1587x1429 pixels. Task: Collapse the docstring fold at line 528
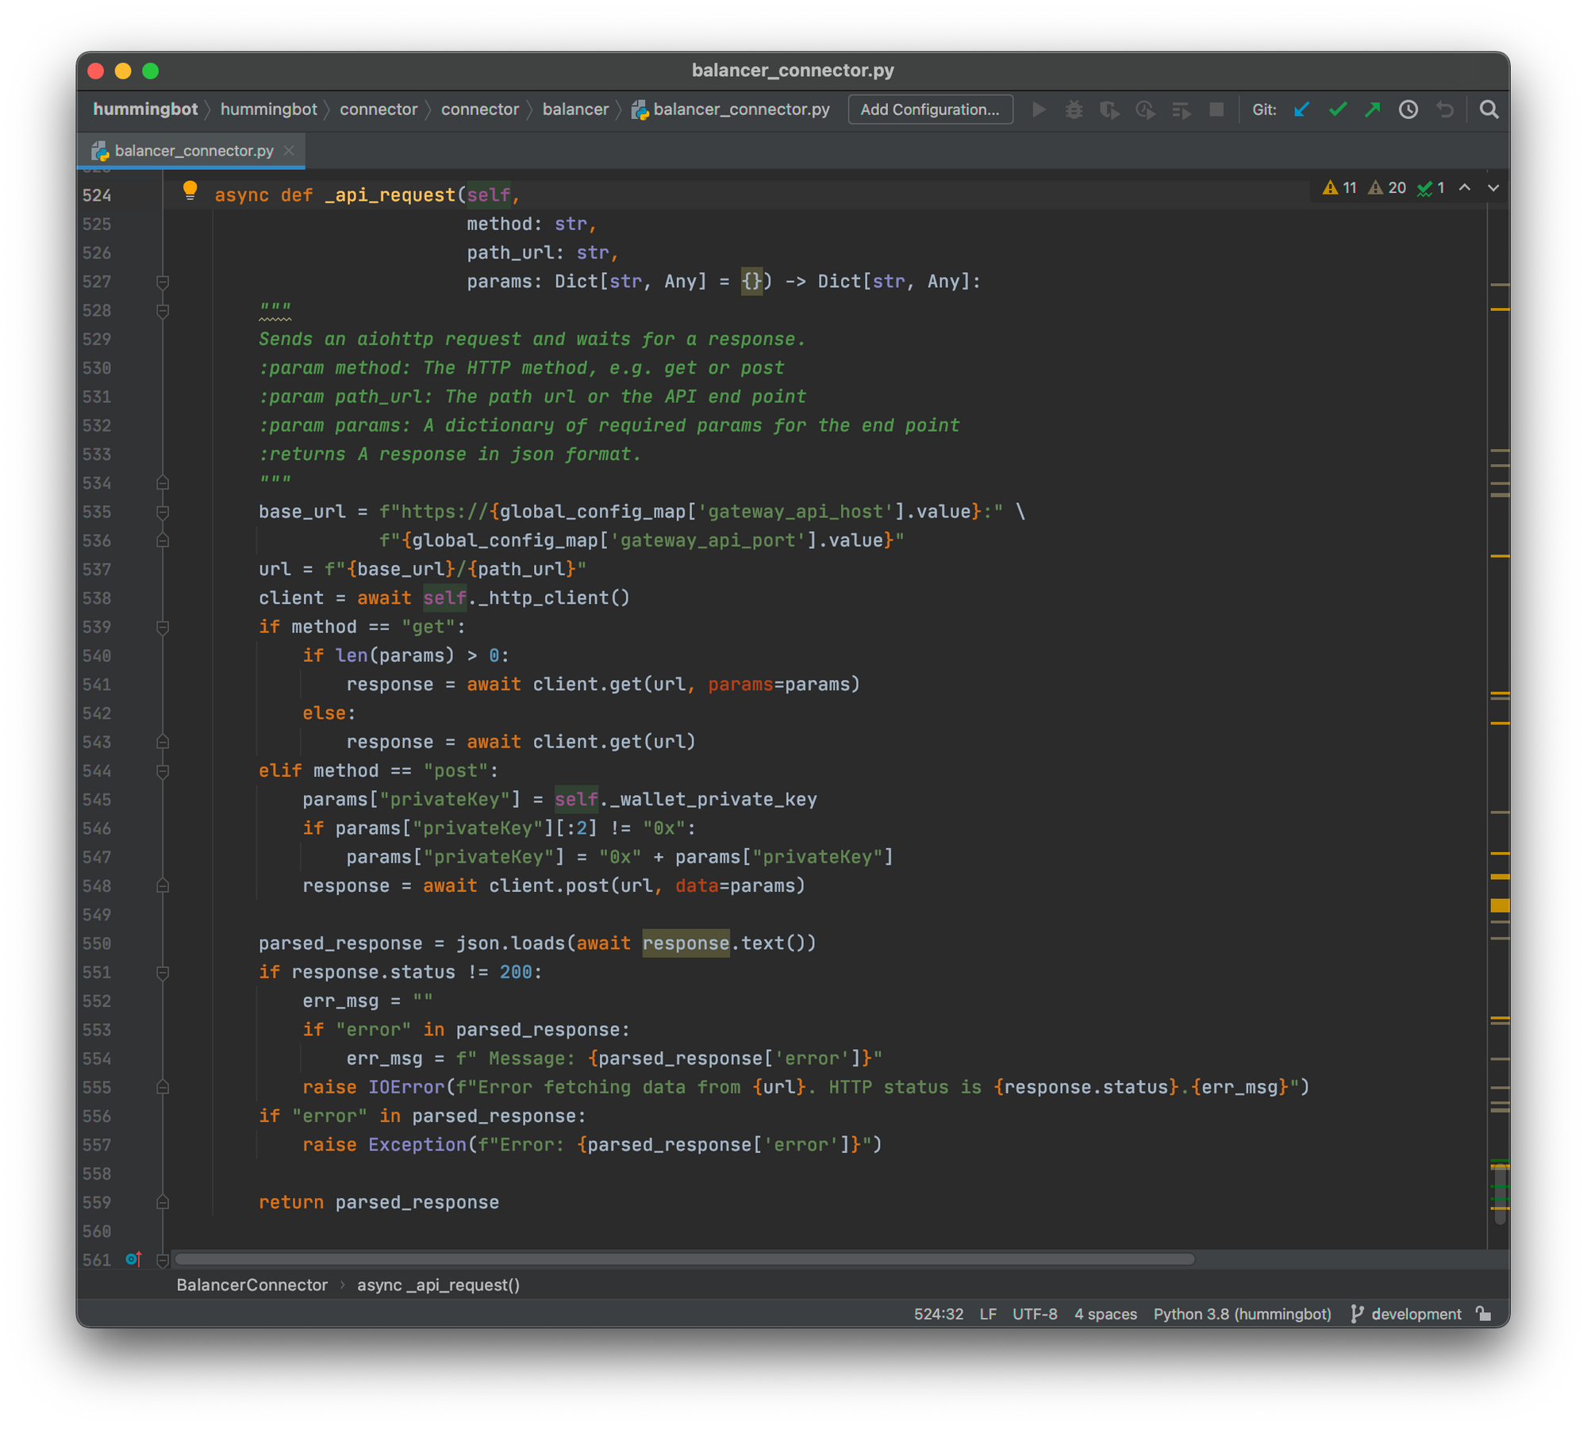click(163, 310)
